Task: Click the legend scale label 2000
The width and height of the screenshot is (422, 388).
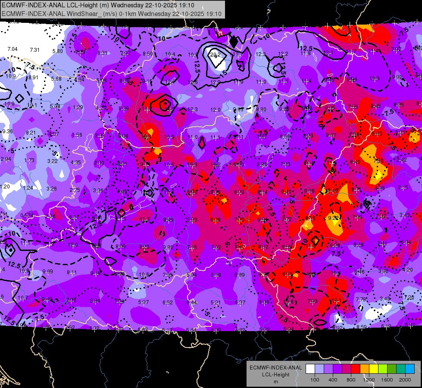Action: tap(405, 380)
